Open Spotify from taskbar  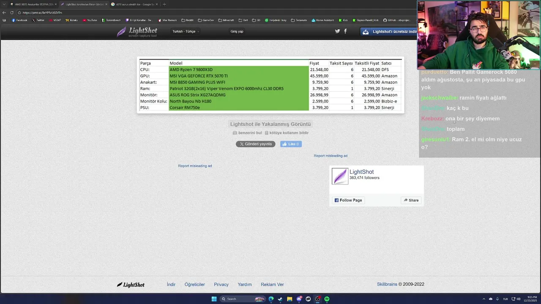tap(327, 299)
